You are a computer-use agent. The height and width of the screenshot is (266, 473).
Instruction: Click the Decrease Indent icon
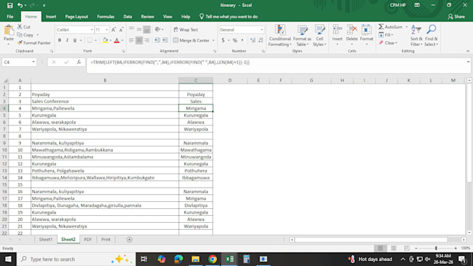coord(157,40)
